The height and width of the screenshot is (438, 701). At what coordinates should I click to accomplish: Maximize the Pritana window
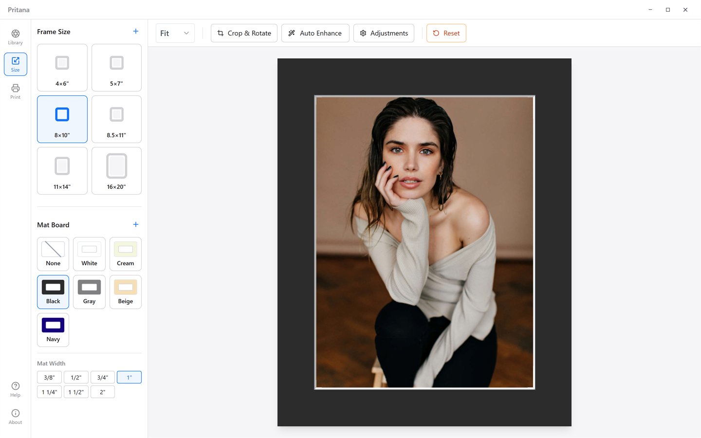pos(668,10)
